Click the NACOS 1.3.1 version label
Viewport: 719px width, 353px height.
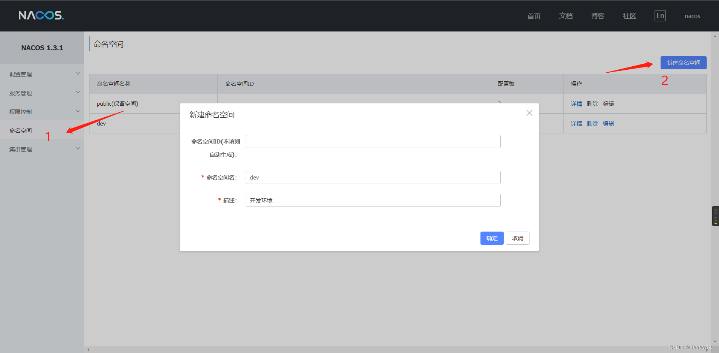click(42, 48)
